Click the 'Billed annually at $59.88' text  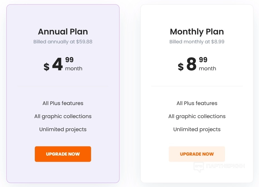(x=63, y=42)
